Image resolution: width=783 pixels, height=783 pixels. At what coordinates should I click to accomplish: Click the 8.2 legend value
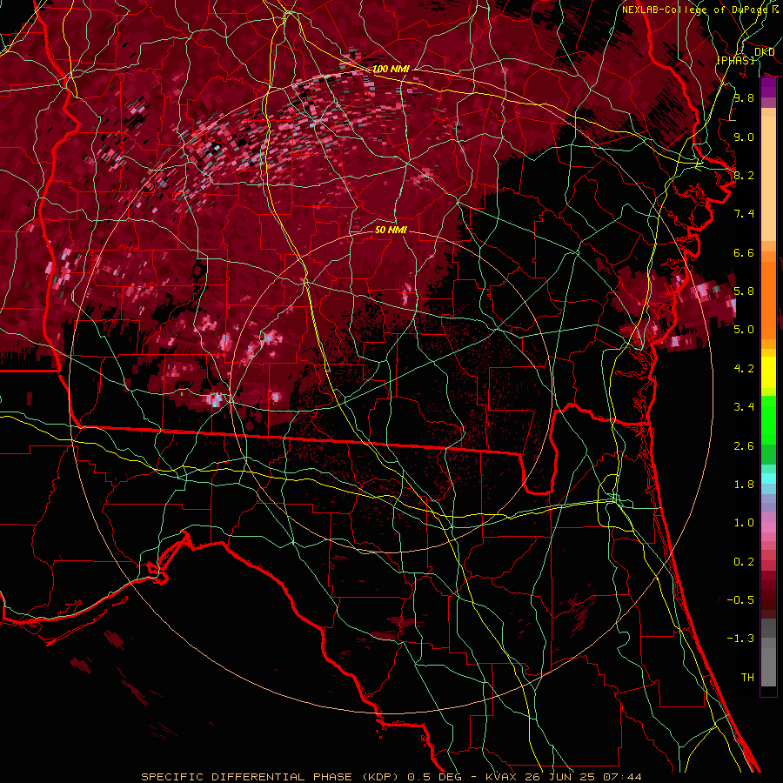click(x=744, y=175)
